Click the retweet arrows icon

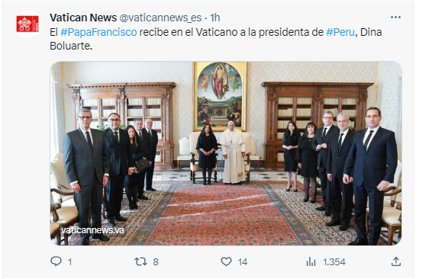[x=140, y=261]
